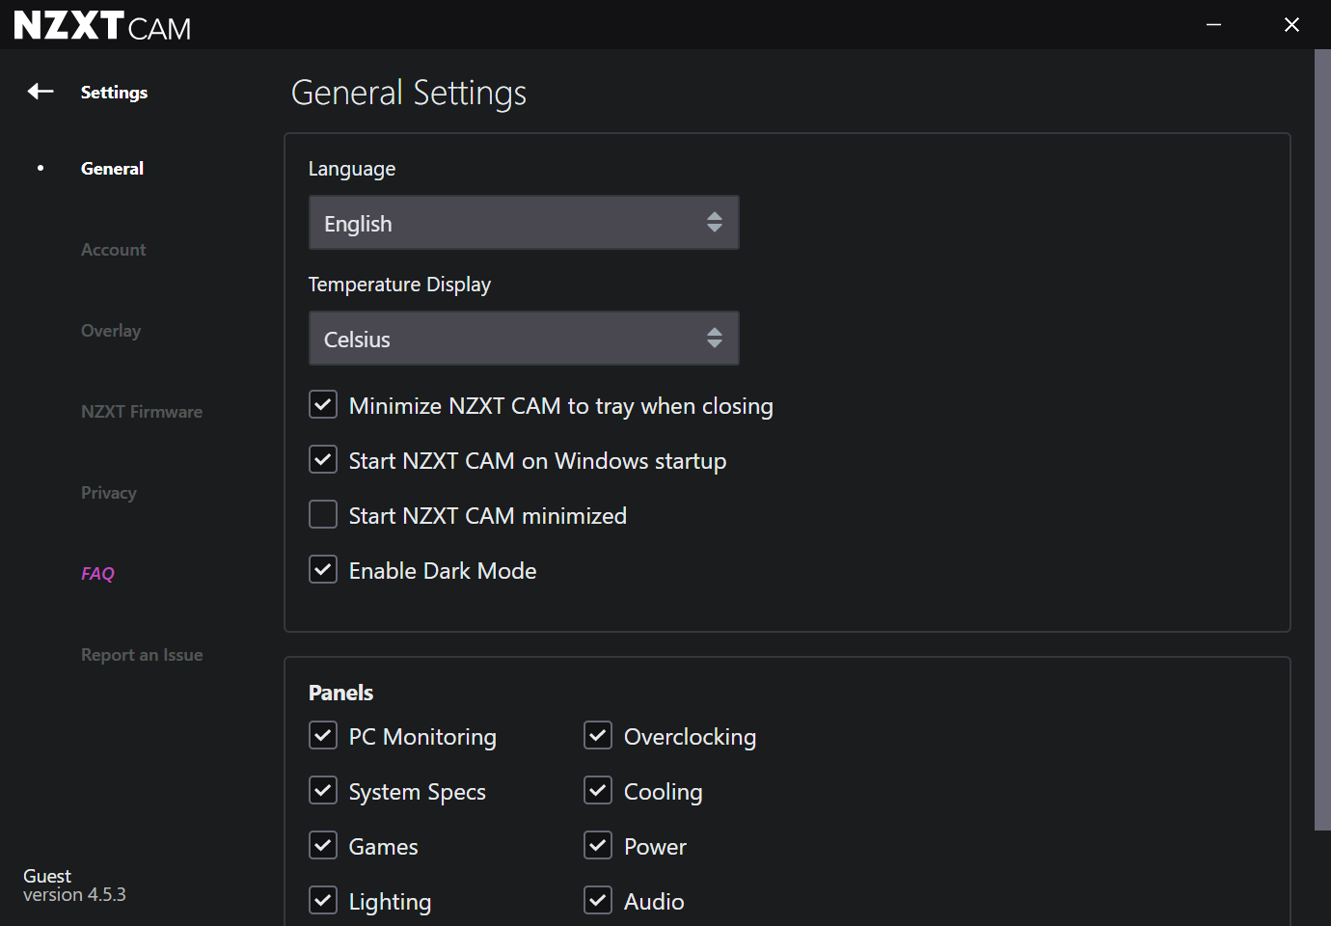Open the Overlay settings section

[111, 330]
